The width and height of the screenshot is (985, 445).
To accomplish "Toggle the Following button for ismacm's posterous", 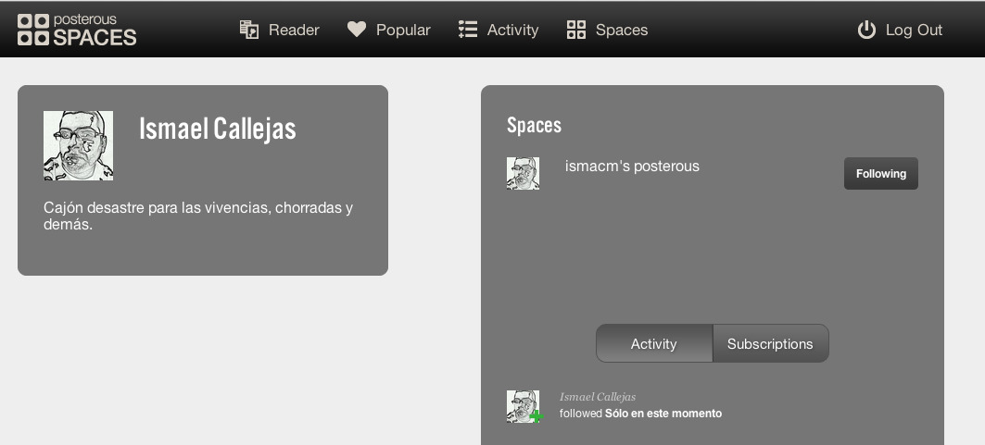I will (880, 174).
